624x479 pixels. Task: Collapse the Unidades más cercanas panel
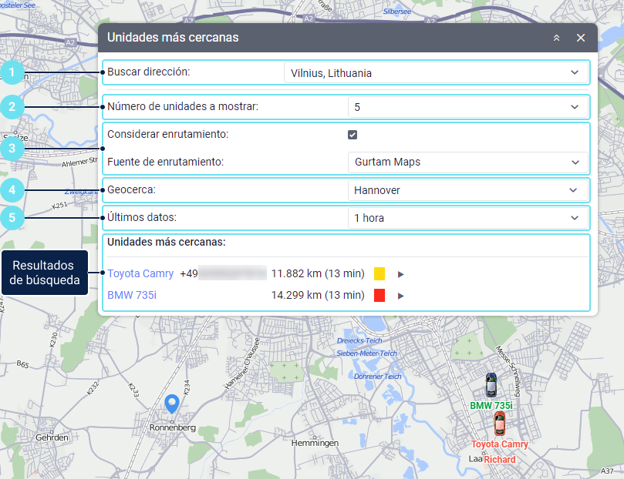[x=556, y=38]
